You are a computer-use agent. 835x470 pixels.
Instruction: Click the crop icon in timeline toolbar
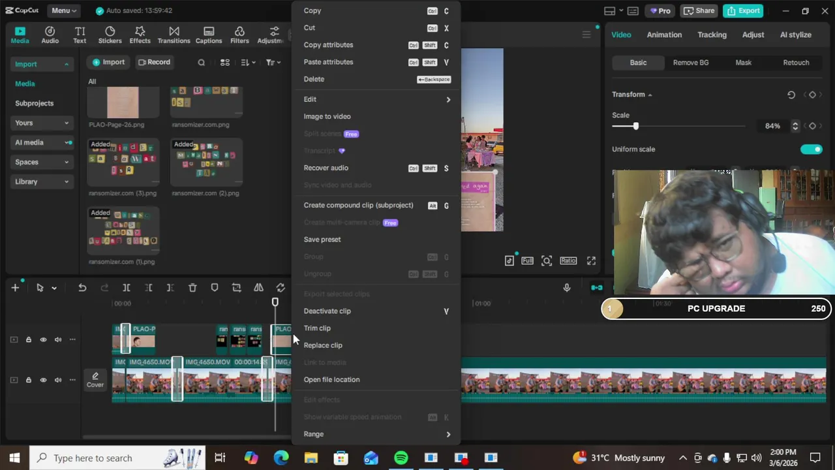coord(236,288)
